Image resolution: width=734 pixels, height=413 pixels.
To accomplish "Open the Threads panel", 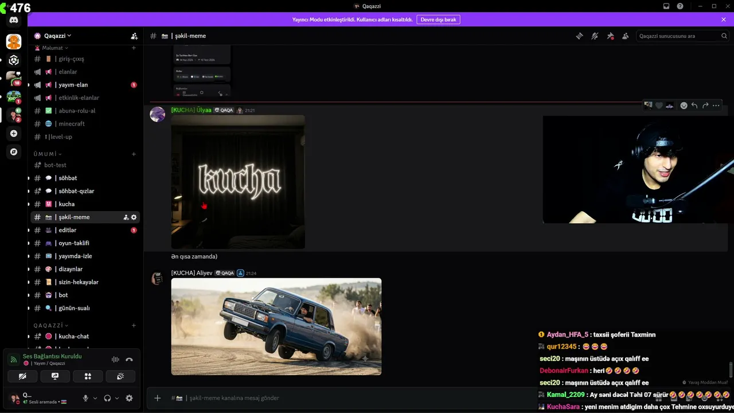I will [x=579, y=36].
